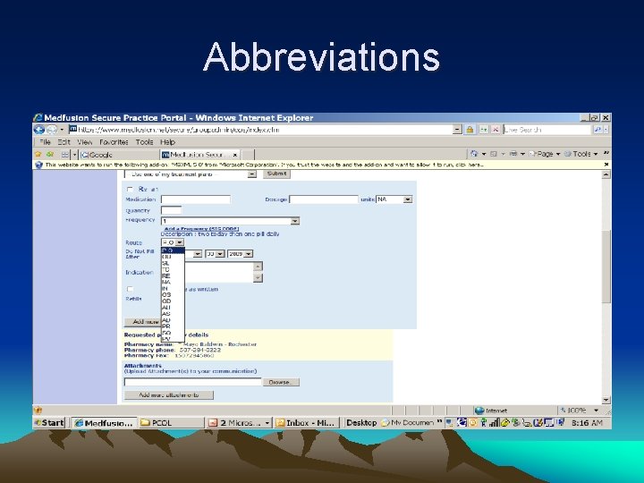Click the browser Back arrow button
644x483 pixels.
[39, 130]
